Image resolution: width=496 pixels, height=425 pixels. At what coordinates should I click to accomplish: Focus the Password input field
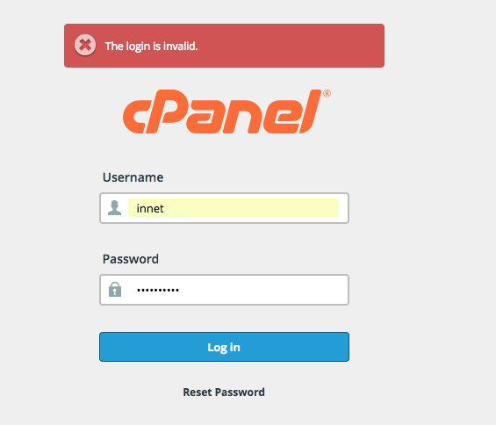224,290
